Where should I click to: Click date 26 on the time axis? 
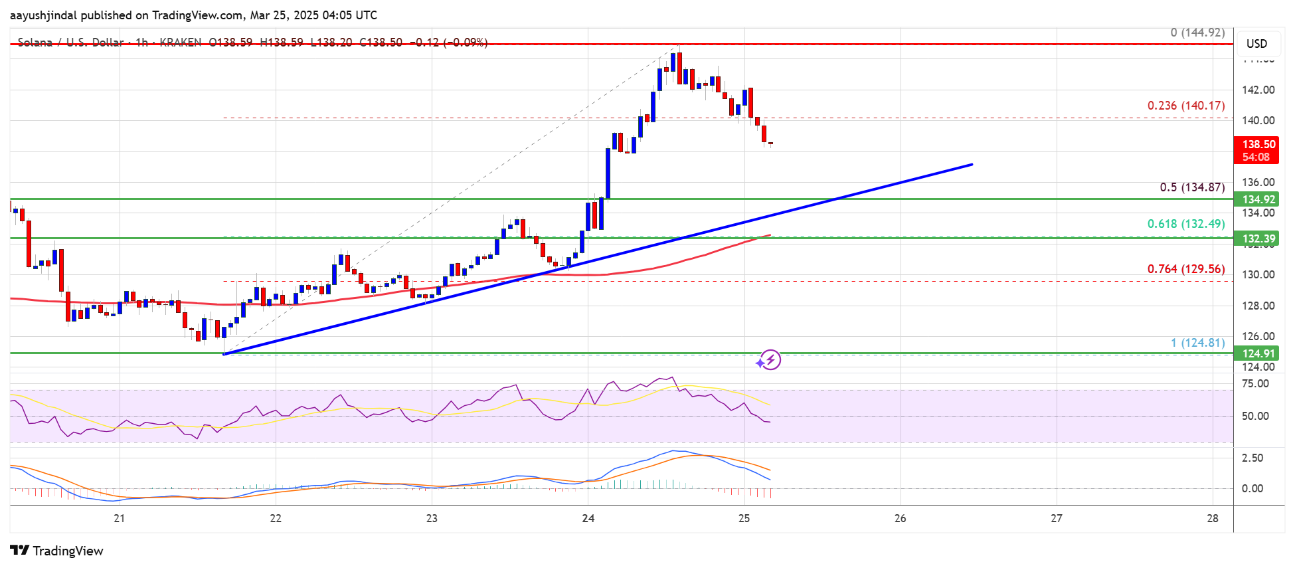pos(900,518)
